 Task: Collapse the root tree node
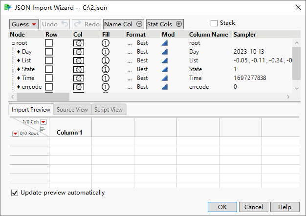tap(13, 43)
